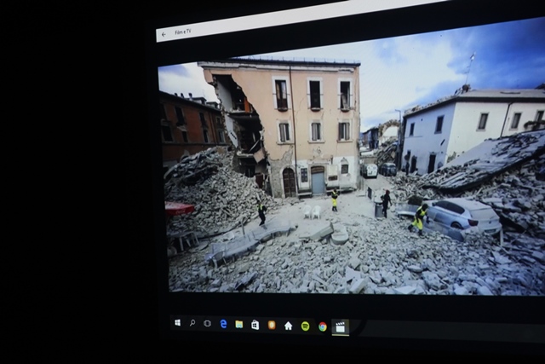Open taskbar search magnifier
The width and height of the screenshot is (545, 364).
[192, 323]
